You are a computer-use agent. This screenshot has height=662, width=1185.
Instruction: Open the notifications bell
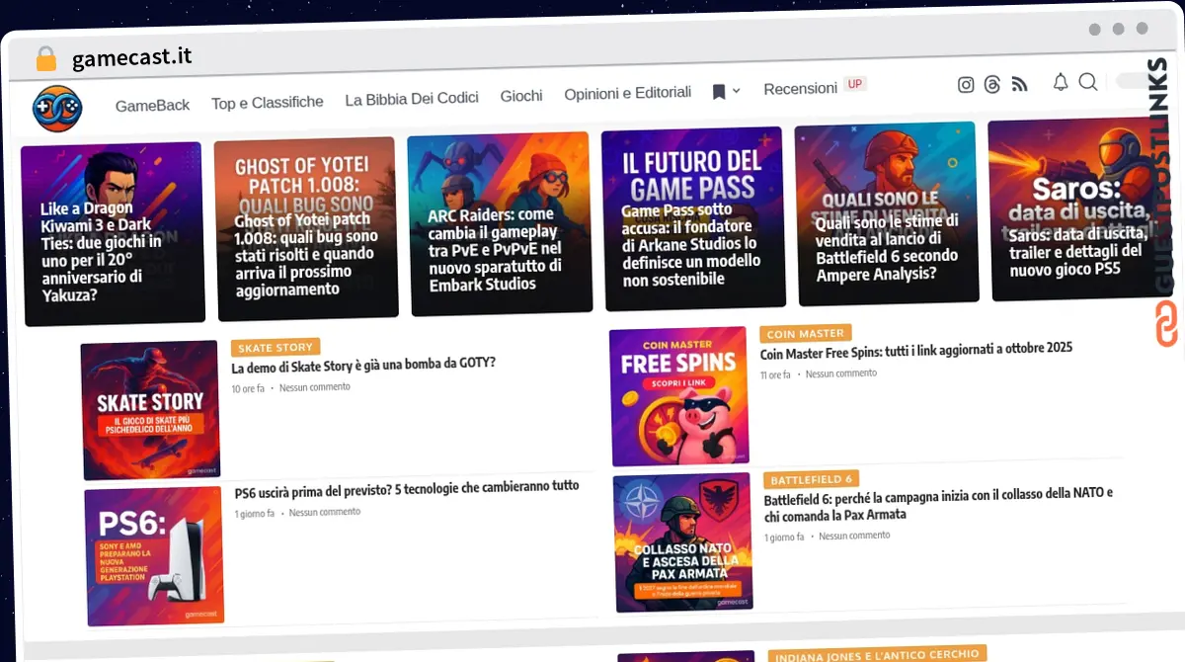pyautogui.click(x=1061, y=82)
